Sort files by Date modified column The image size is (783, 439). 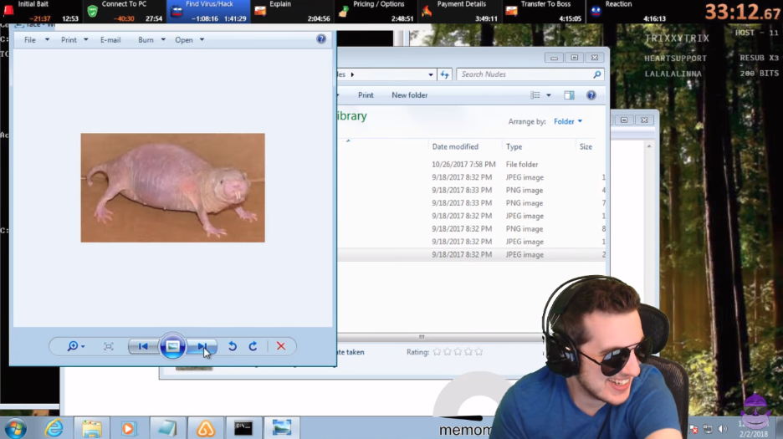click(x=455, y=146)
